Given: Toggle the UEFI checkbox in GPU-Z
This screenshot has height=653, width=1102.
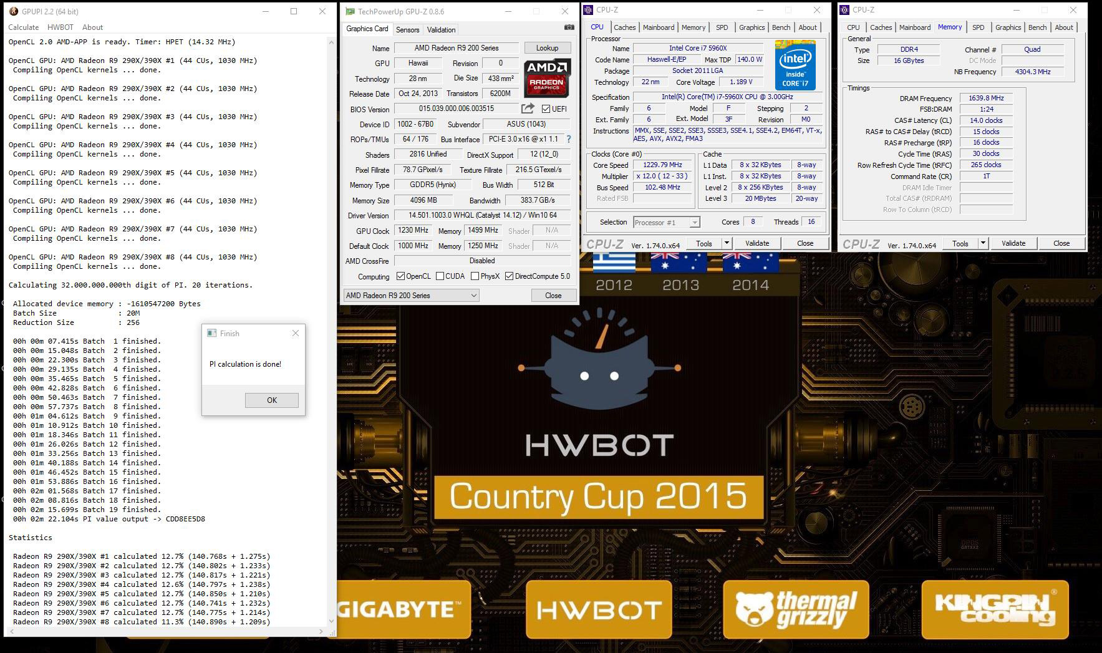Looking at the screenshot, I should coord(546,109).
